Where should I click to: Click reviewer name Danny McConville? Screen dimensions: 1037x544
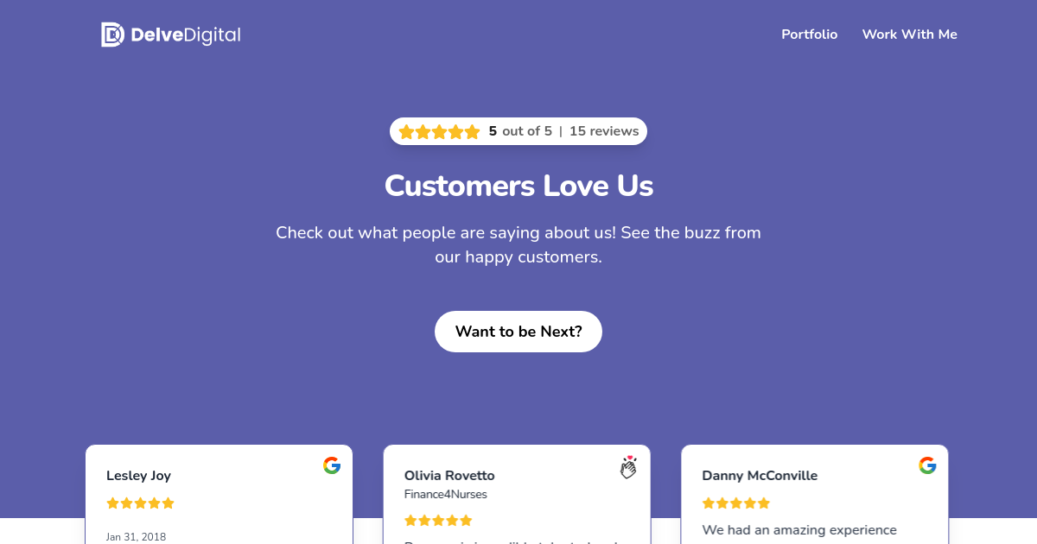pyautogui.click(x=760, y=475)
